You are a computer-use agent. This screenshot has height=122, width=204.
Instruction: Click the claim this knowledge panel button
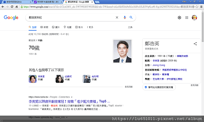pos(159,87)
